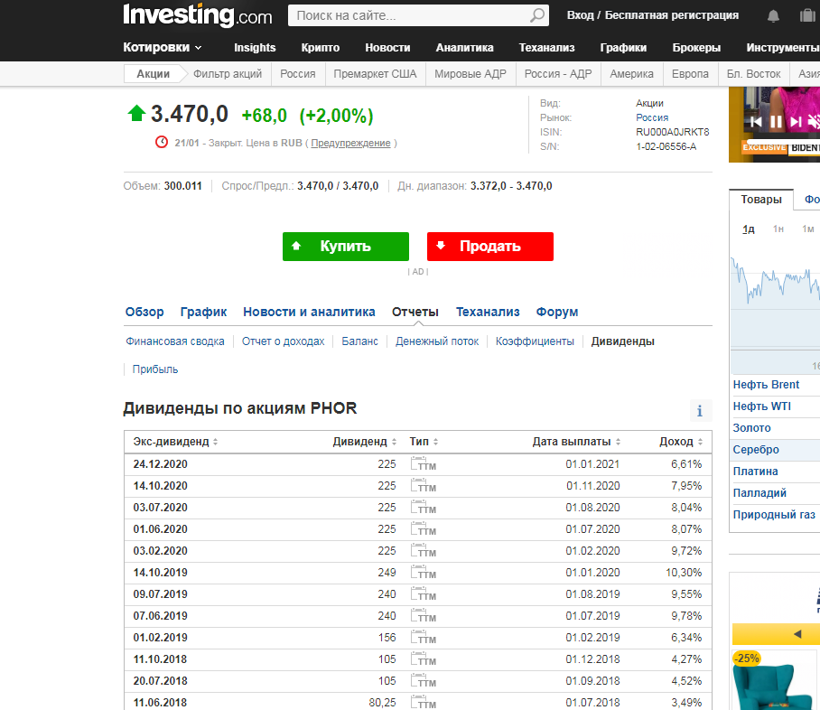Click TTM icon in 07.06.2019 row
The image size is (820, 710).
[x=423, y=616]
